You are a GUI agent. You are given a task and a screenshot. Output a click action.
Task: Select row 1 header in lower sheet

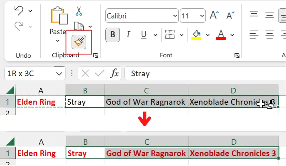(8, 153)
